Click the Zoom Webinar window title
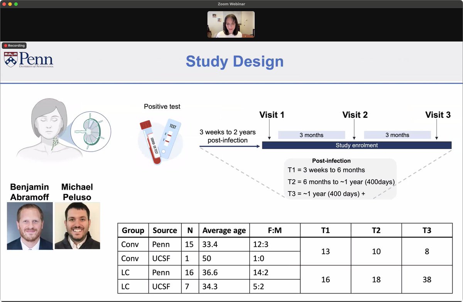This screenshot has height=302, width=463. pyautogui.click(x=231, y=4)
